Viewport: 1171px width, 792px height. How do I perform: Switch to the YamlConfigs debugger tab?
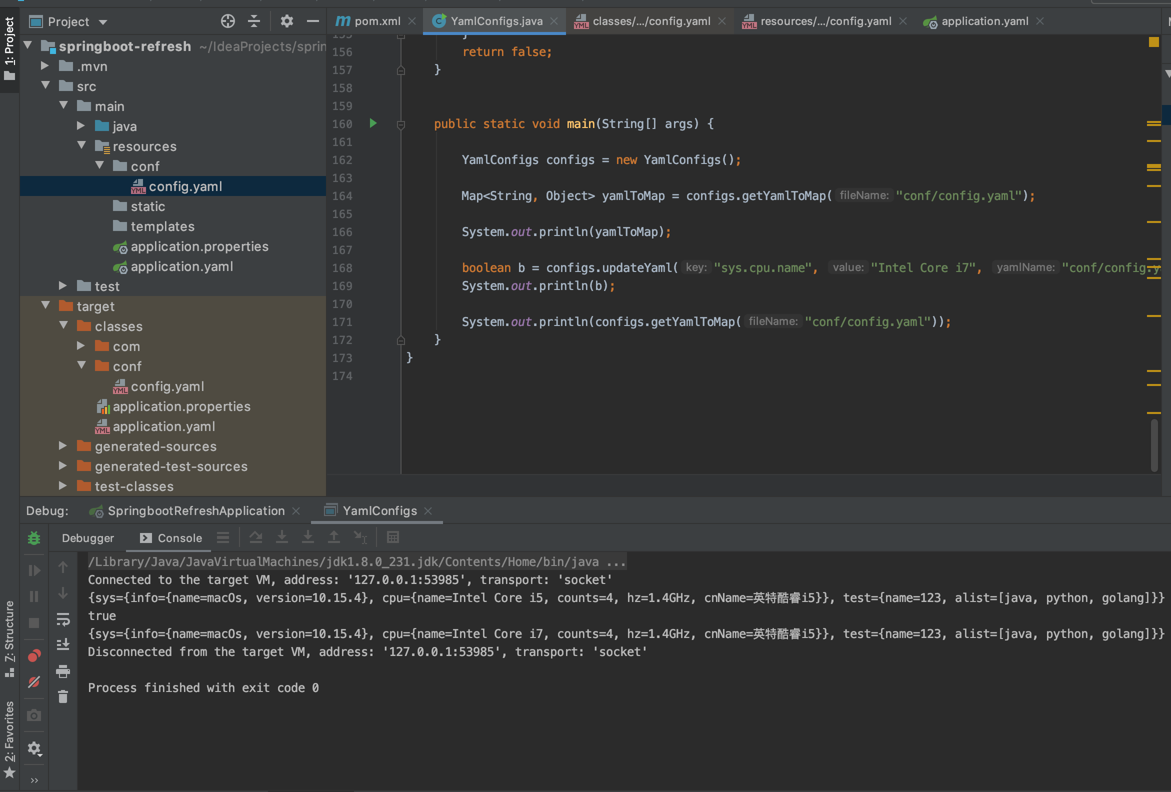tap(379, 510)
